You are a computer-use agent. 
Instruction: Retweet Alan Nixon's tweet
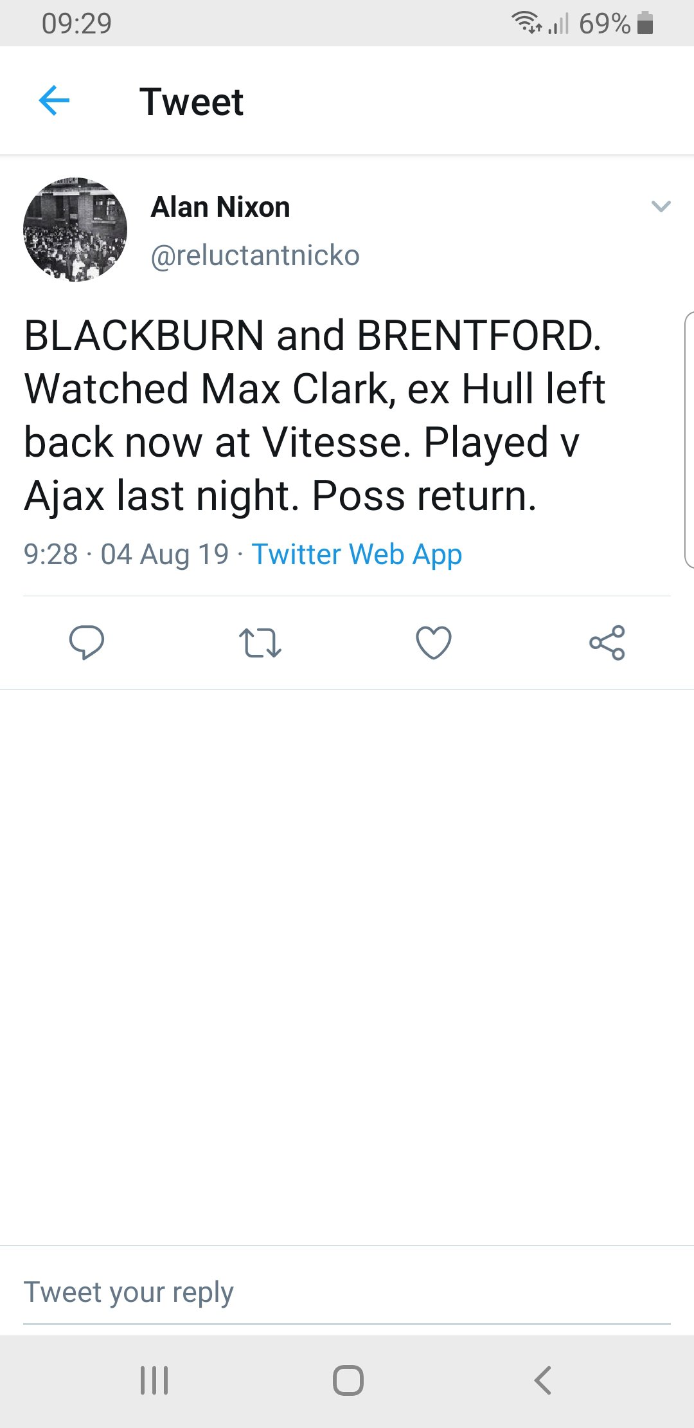[x=260, y=643]
